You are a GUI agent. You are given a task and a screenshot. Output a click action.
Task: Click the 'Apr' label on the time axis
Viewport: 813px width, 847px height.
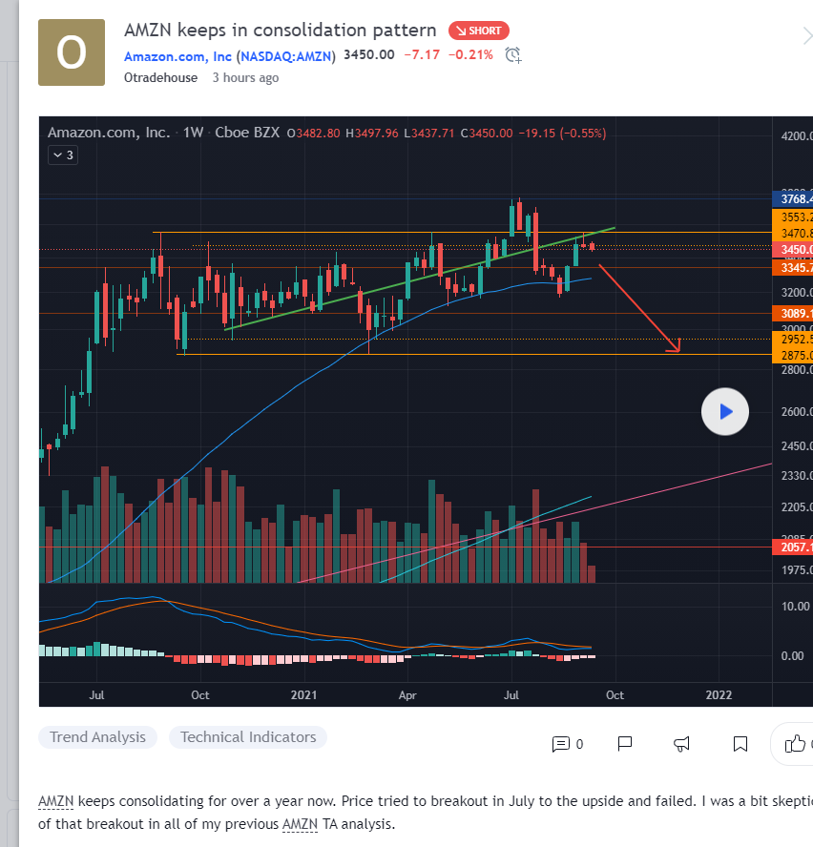[407, 695]
